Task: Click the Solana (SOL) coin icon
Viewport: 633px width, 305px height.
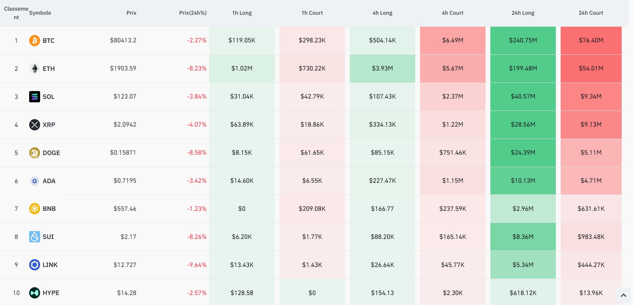Action: tap(34, 97)
